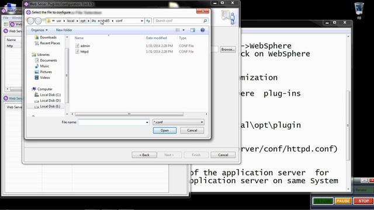Click the Open button in file dialog
Viewport: 374px width, 210px height.
coord(165,131)
